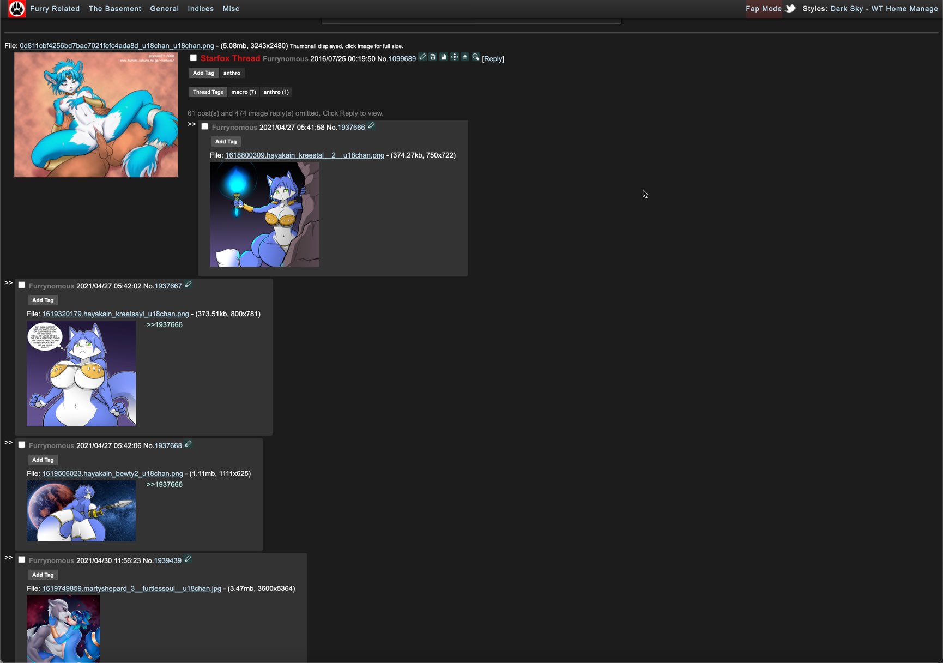This screenshot has height=663, width=943.
Task: Click Add Tag on post 1939439
Action: click(43, 575)
